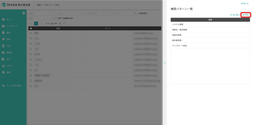Focus the 名前 search field
254x125 pixels.
(x=42, y=13)
